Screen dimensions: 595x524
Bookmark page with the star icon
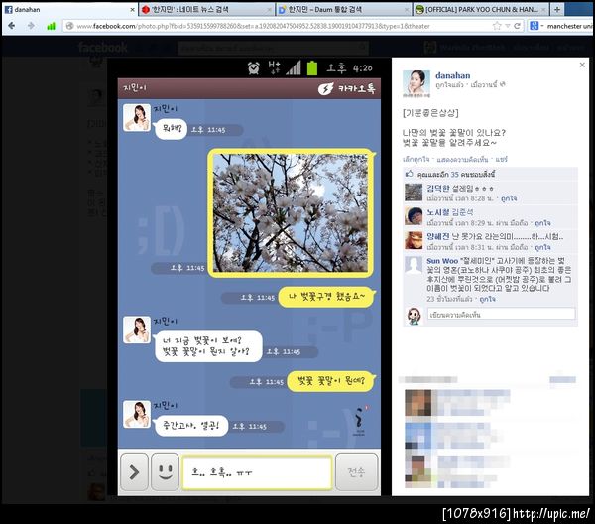[x=497, y=26]
